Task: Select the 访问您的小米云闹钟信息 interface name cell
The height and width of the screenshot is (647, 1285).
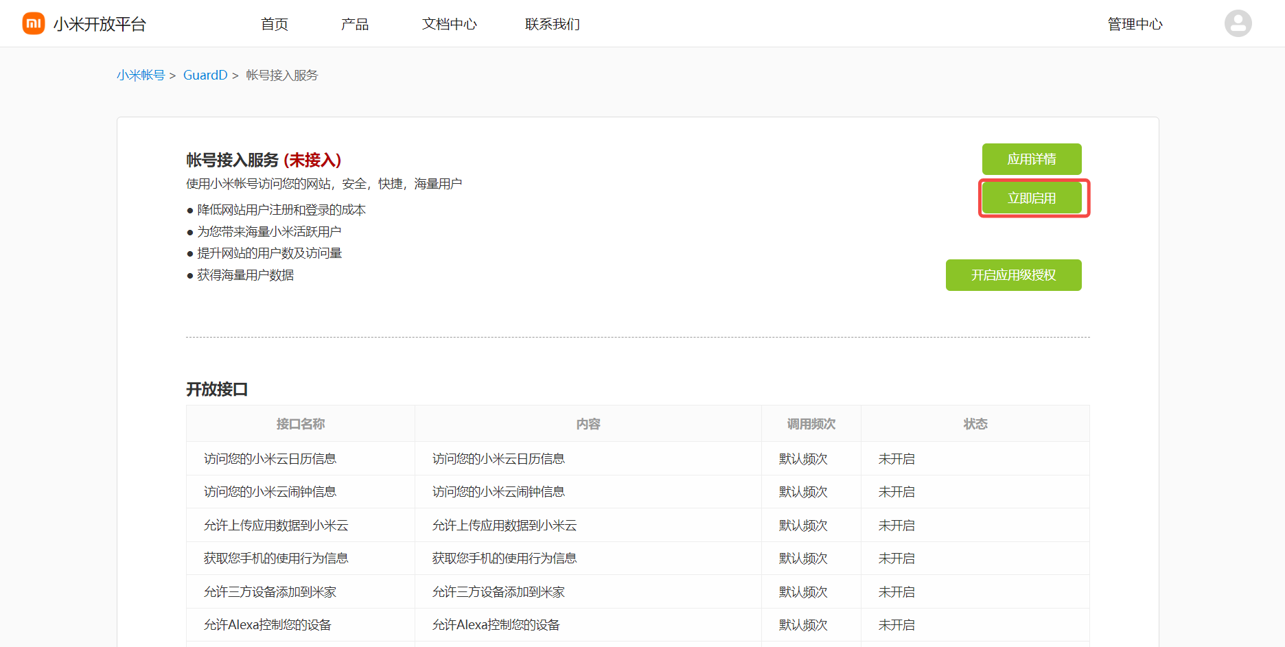Action: pos(270,492)
